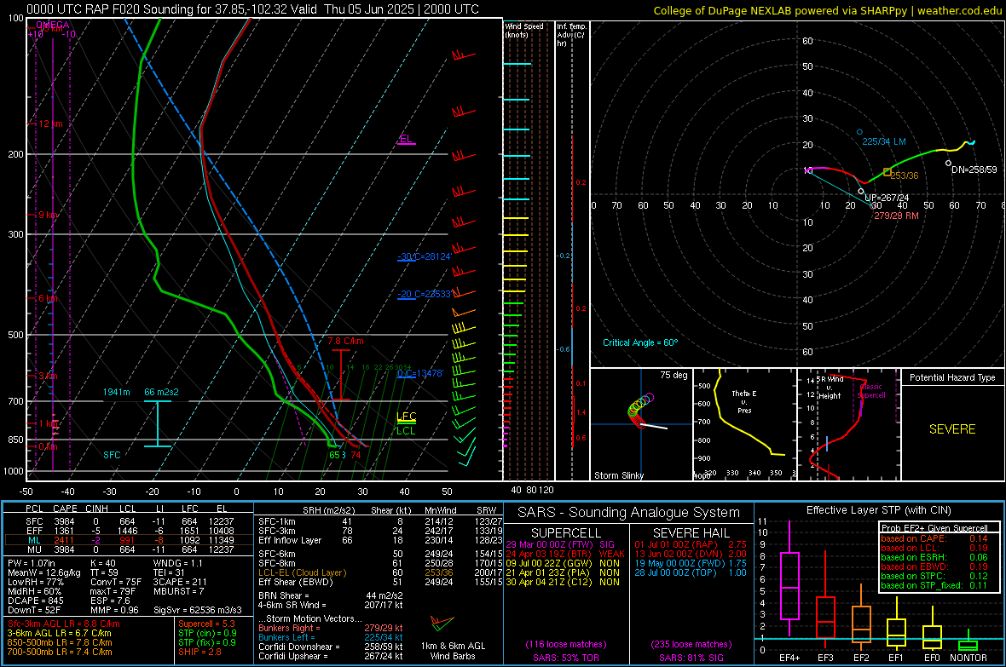Image resolution: width=1006 pixels, height=667 pixels.
Task: Click the 'based on STPC: 0.12' legend line
Action: pyautogui.click(x=934, y=576)
